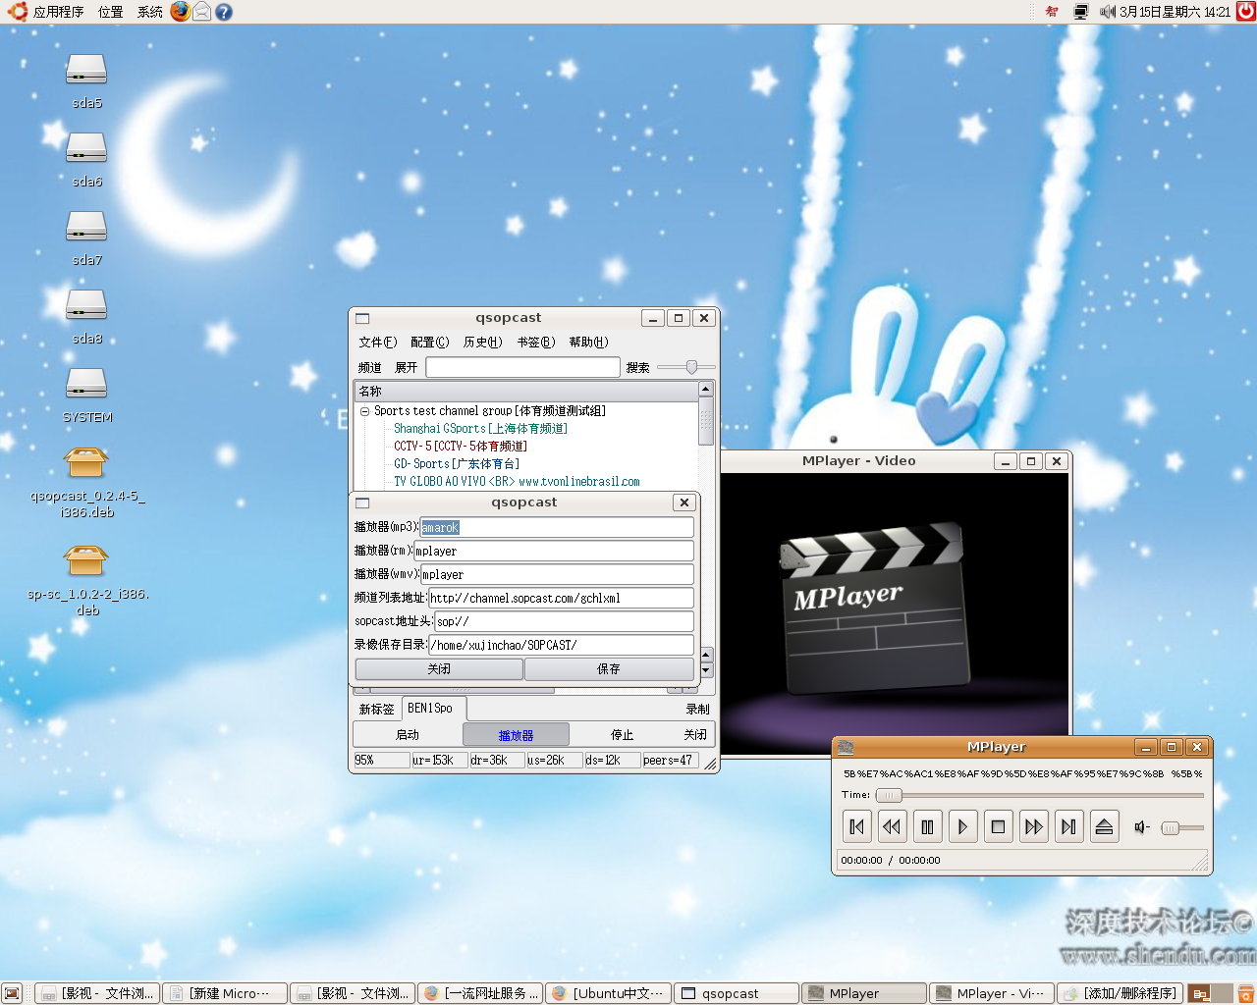Start playback with MPlayer play button
Viewport: 1257px width, 1005px height.
coord(962,826)
